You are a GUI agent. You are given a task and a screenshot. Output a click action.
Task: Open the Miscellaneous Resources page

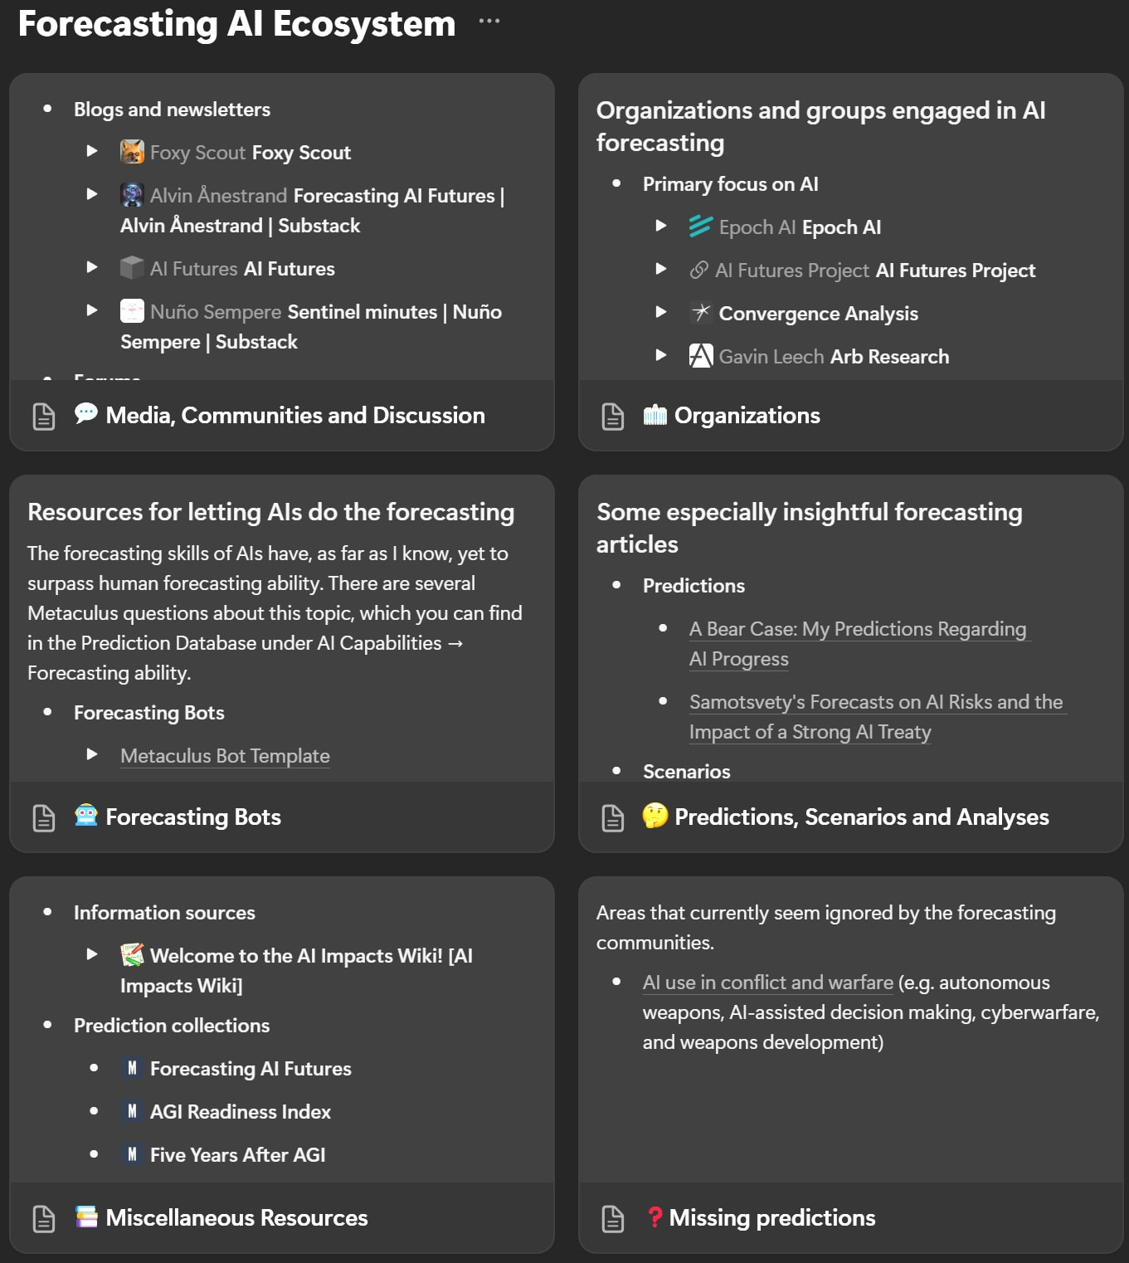pyautogui.click(x=236, y=1217)
